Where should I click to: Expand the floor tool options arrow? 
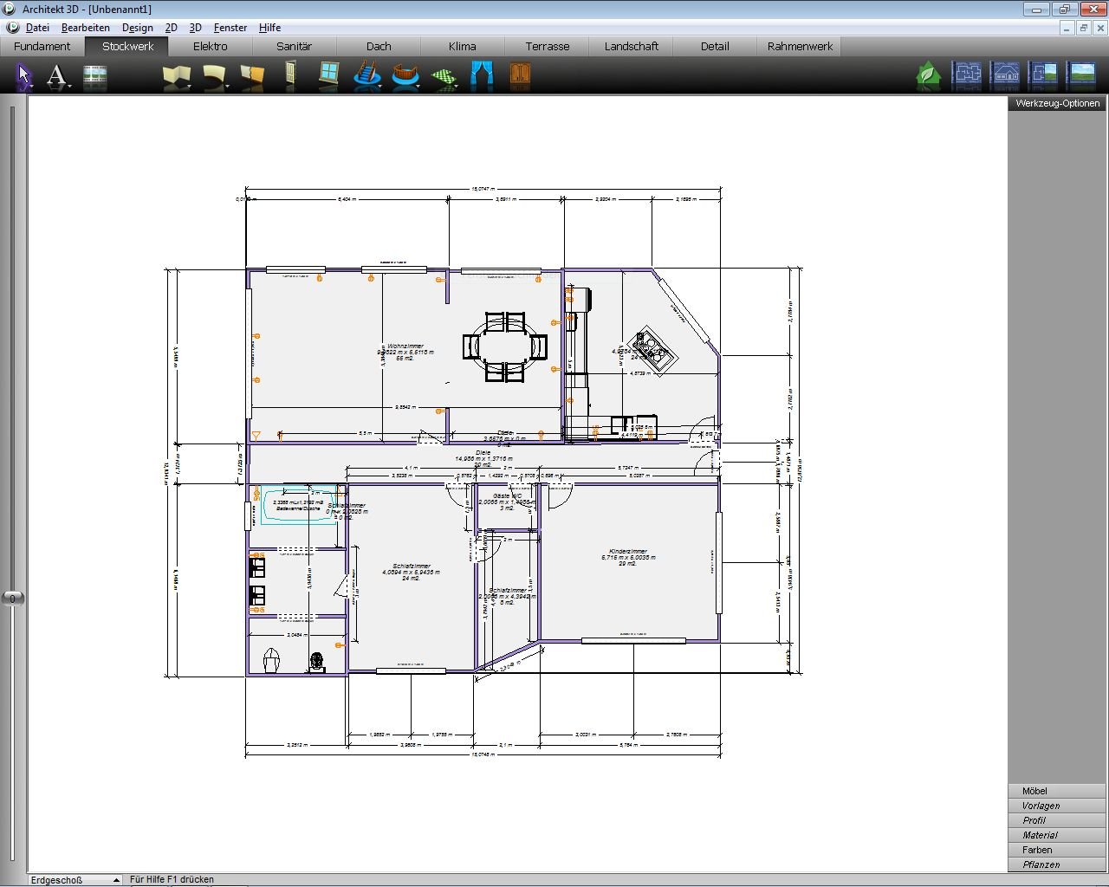click(x=457, y=87)
